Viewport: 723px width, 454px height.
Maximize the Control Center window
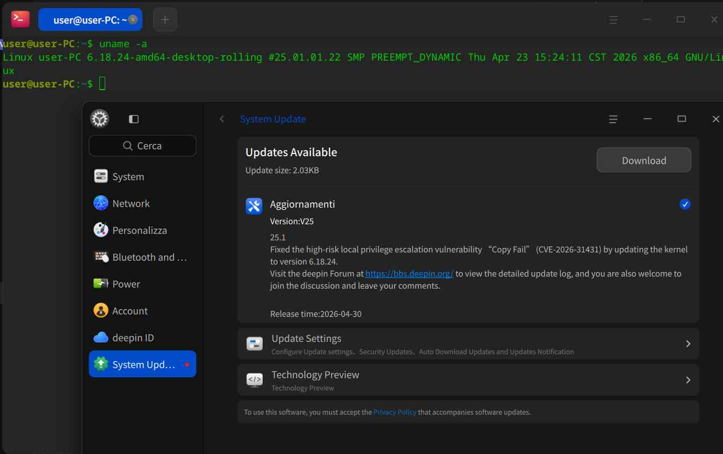[x=682, y=119]
